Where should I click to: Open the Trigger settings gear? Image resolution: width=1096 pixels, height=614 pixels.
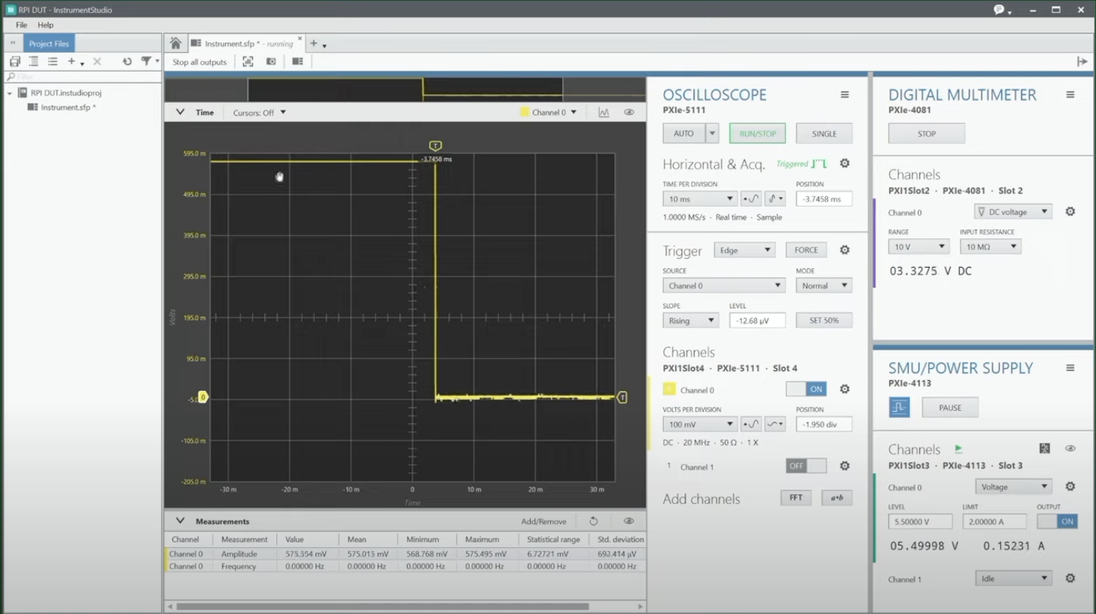(x=845, y=250)
